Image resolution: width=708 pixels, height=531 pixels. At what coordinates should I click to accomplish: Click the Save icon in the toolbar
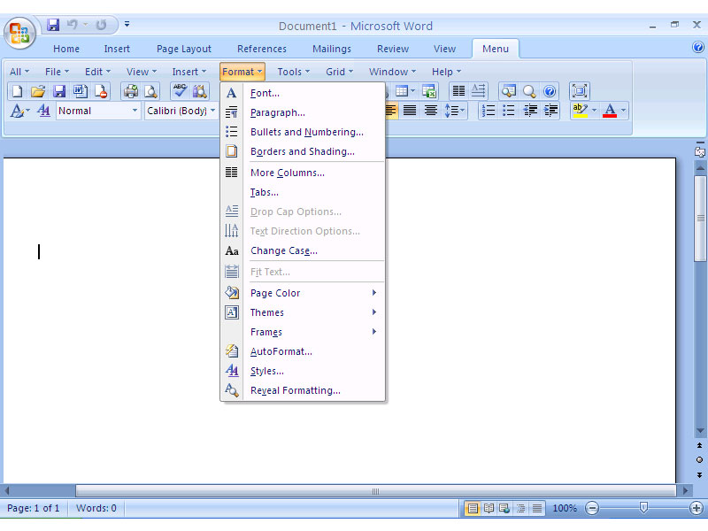pos(60,90)
